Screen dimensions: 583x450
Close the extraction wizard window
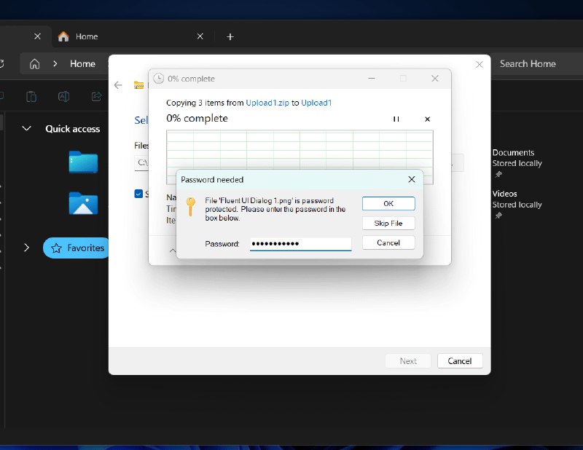point(480,65)
